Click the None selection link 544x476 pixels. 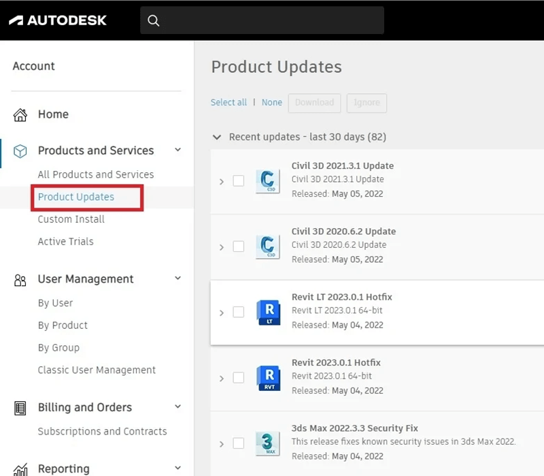click(x=272, y=102)
